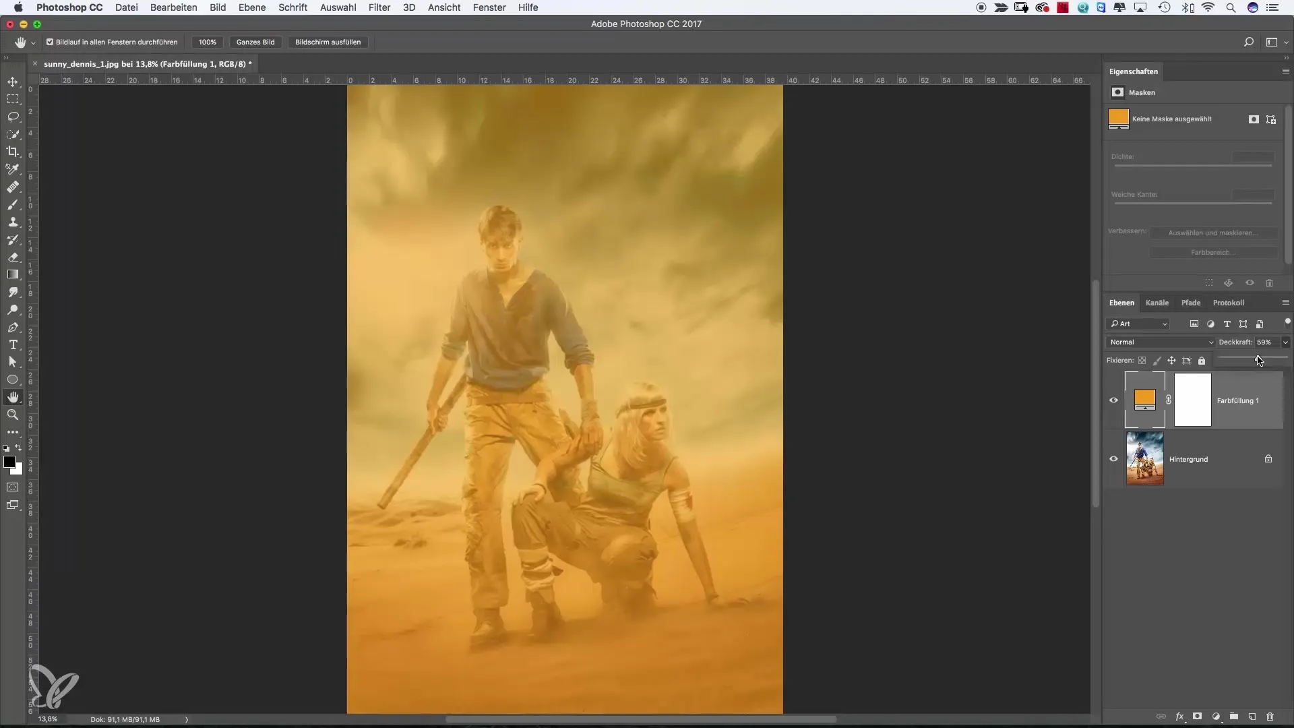Select the Move tool
Viewport: 1294px width, 728px height.
coord(13,82)
